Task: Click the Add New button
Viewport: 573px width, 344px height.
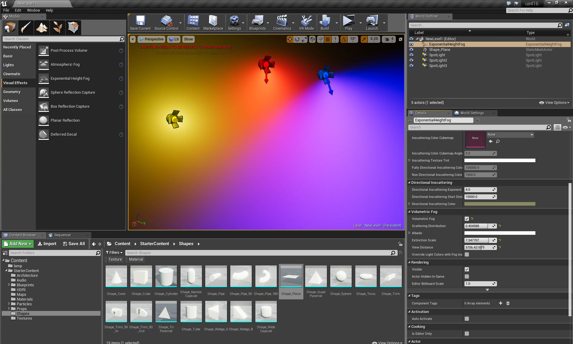Action: tap(18, 244)
